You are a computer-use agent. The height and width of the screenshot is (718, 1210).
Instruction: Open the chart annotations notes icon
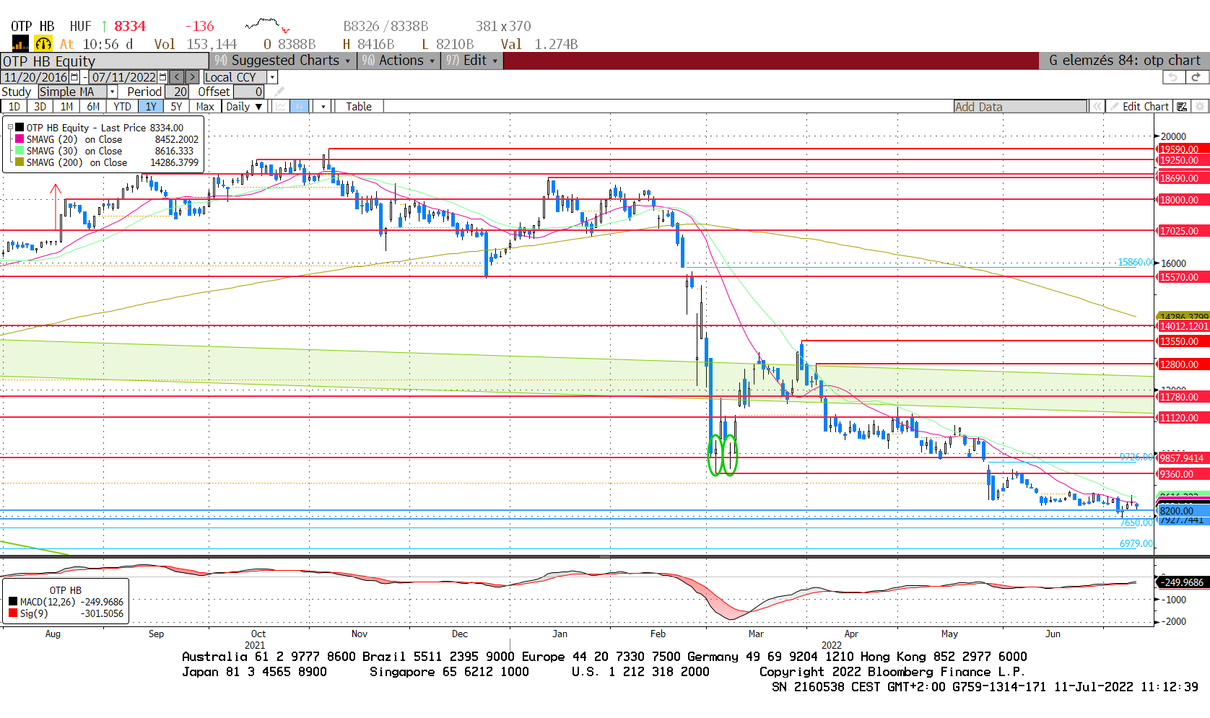(x=1182, y=107)
